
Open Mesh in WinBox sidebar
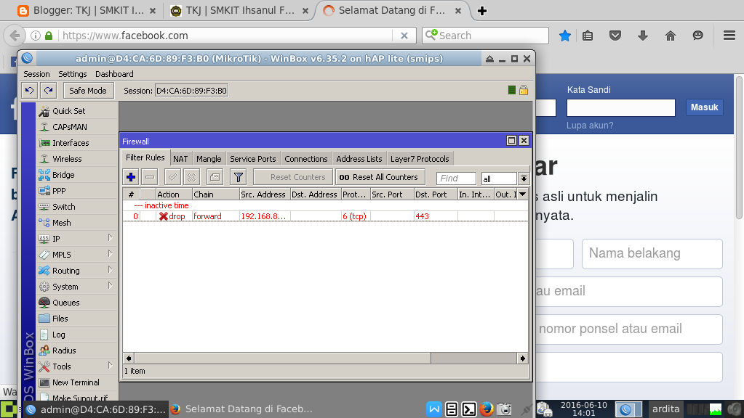(x=77, y=223)
